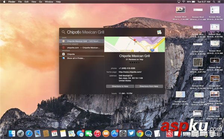Open Contacts book icon in Dock
This screenshot has width=224, height=139.
click(x=46, y=133)
